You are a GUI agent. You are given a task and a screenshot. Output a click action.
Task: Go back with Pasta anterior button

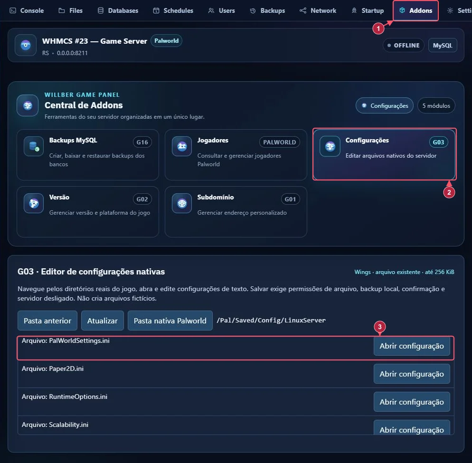point(47,321)
